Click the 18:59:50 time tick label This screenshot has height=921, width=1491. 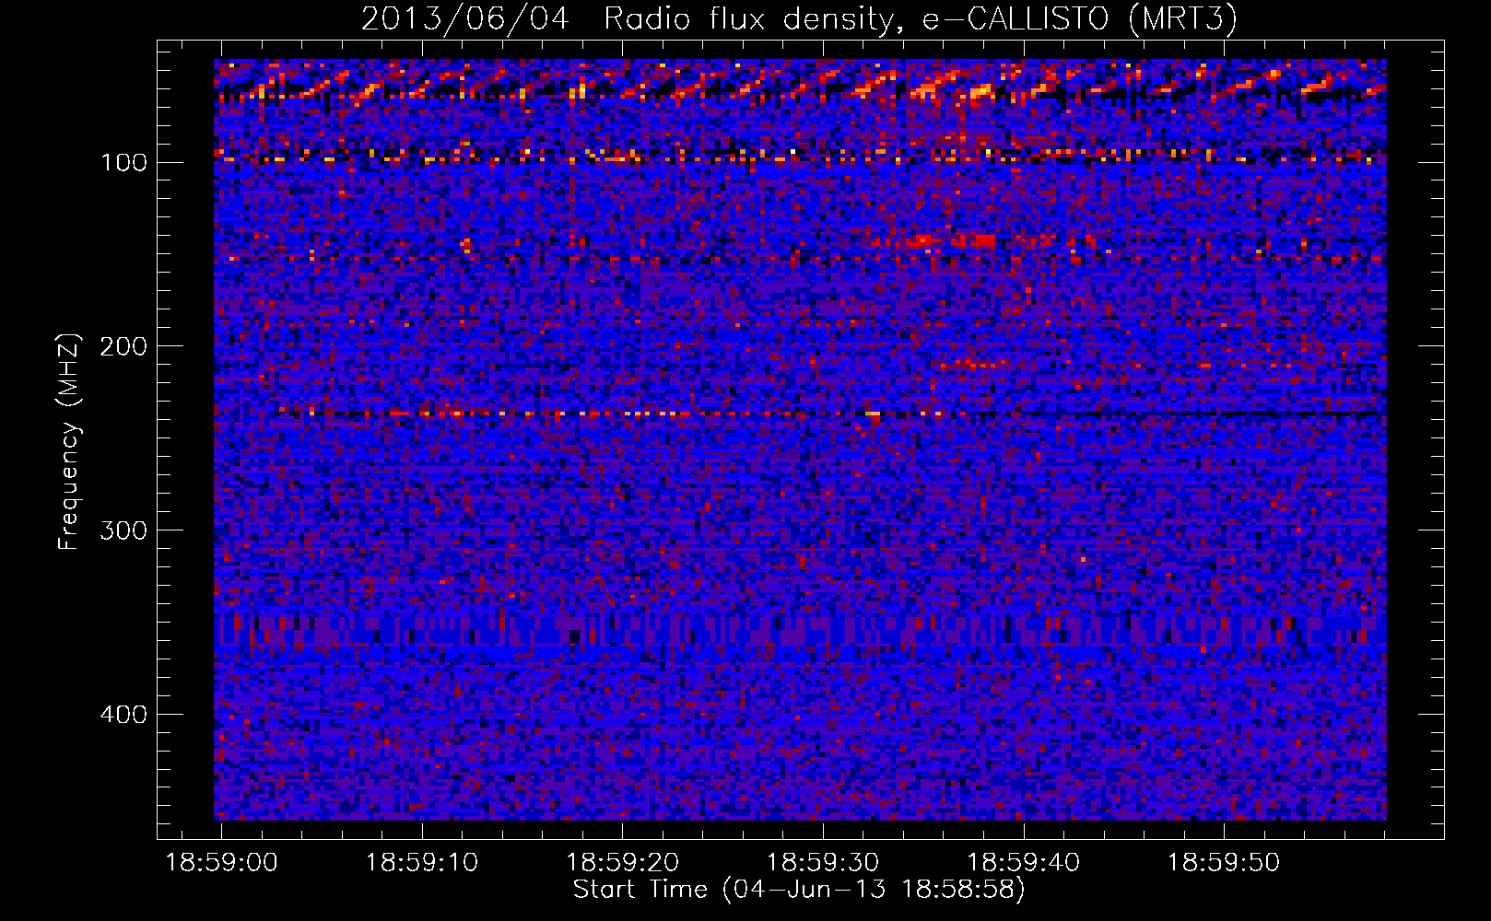[1224, 863]
